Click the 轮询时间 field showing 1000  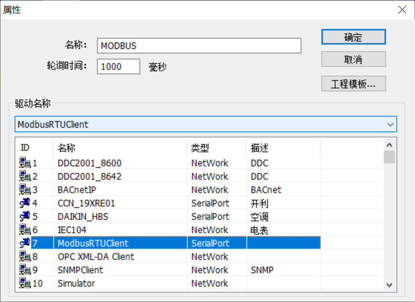click(x=118, y=66)
